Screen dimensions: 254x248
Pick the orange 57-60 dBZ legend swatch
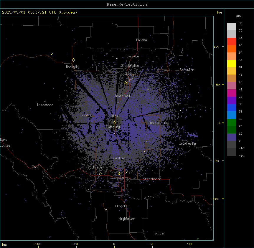232,49
